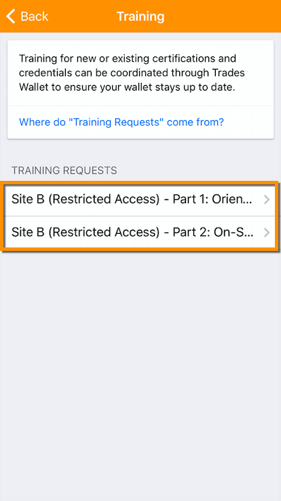Tap the Back label in header

(35, 16)
